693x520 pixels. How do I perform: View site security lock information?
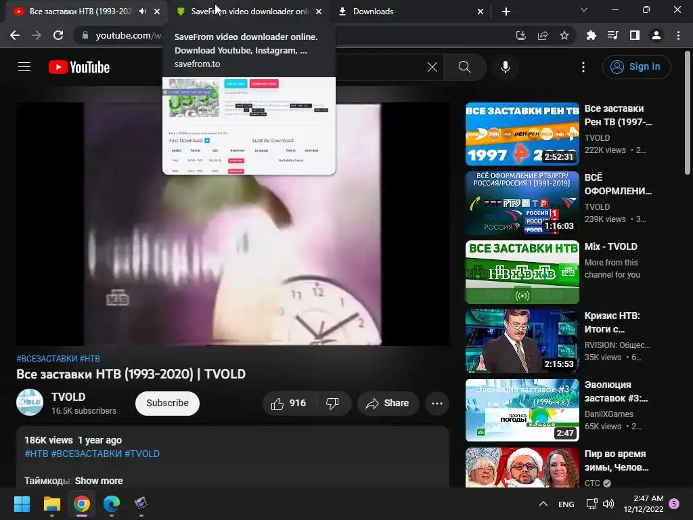(x=85, y=35)
